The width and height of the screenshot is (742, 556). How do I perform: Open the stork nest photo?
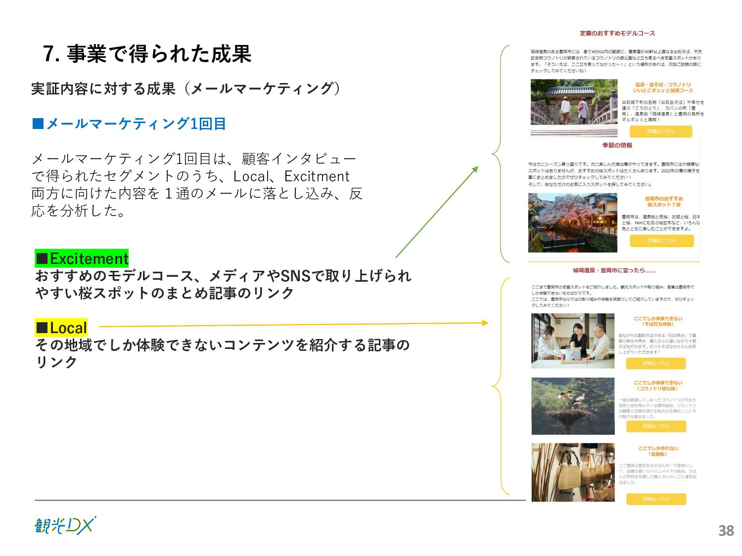coord(573,406)
